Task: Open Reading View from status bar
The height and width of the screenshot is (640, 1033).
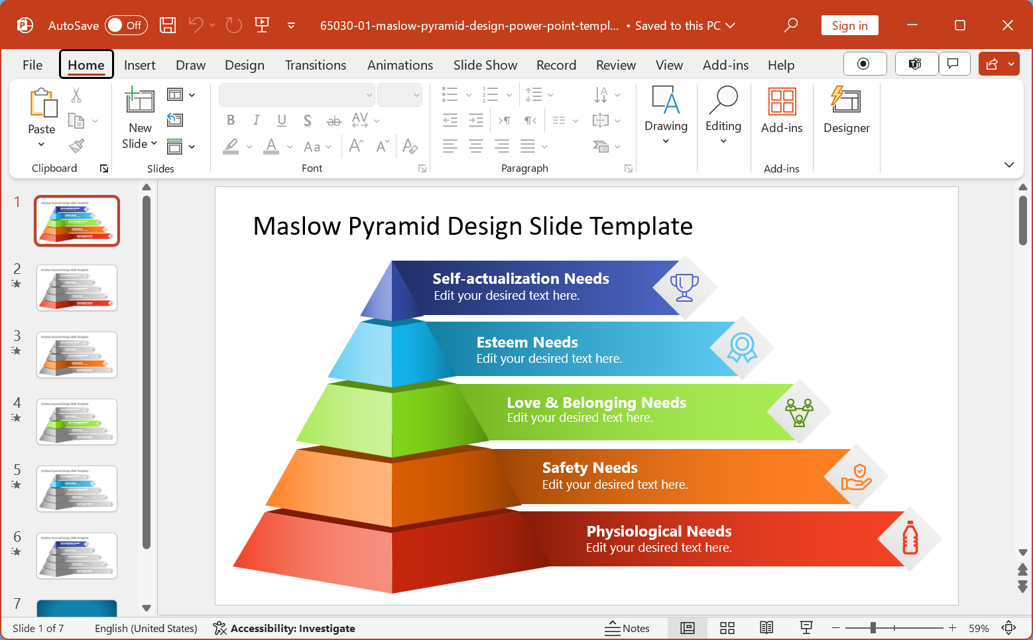Action: tap(766, 628)
